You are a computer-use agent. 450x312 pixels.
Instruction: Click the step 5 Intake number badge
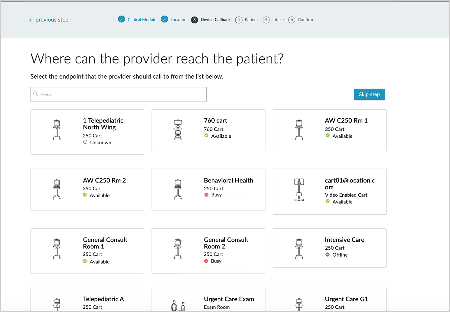[x=266, y=20]
